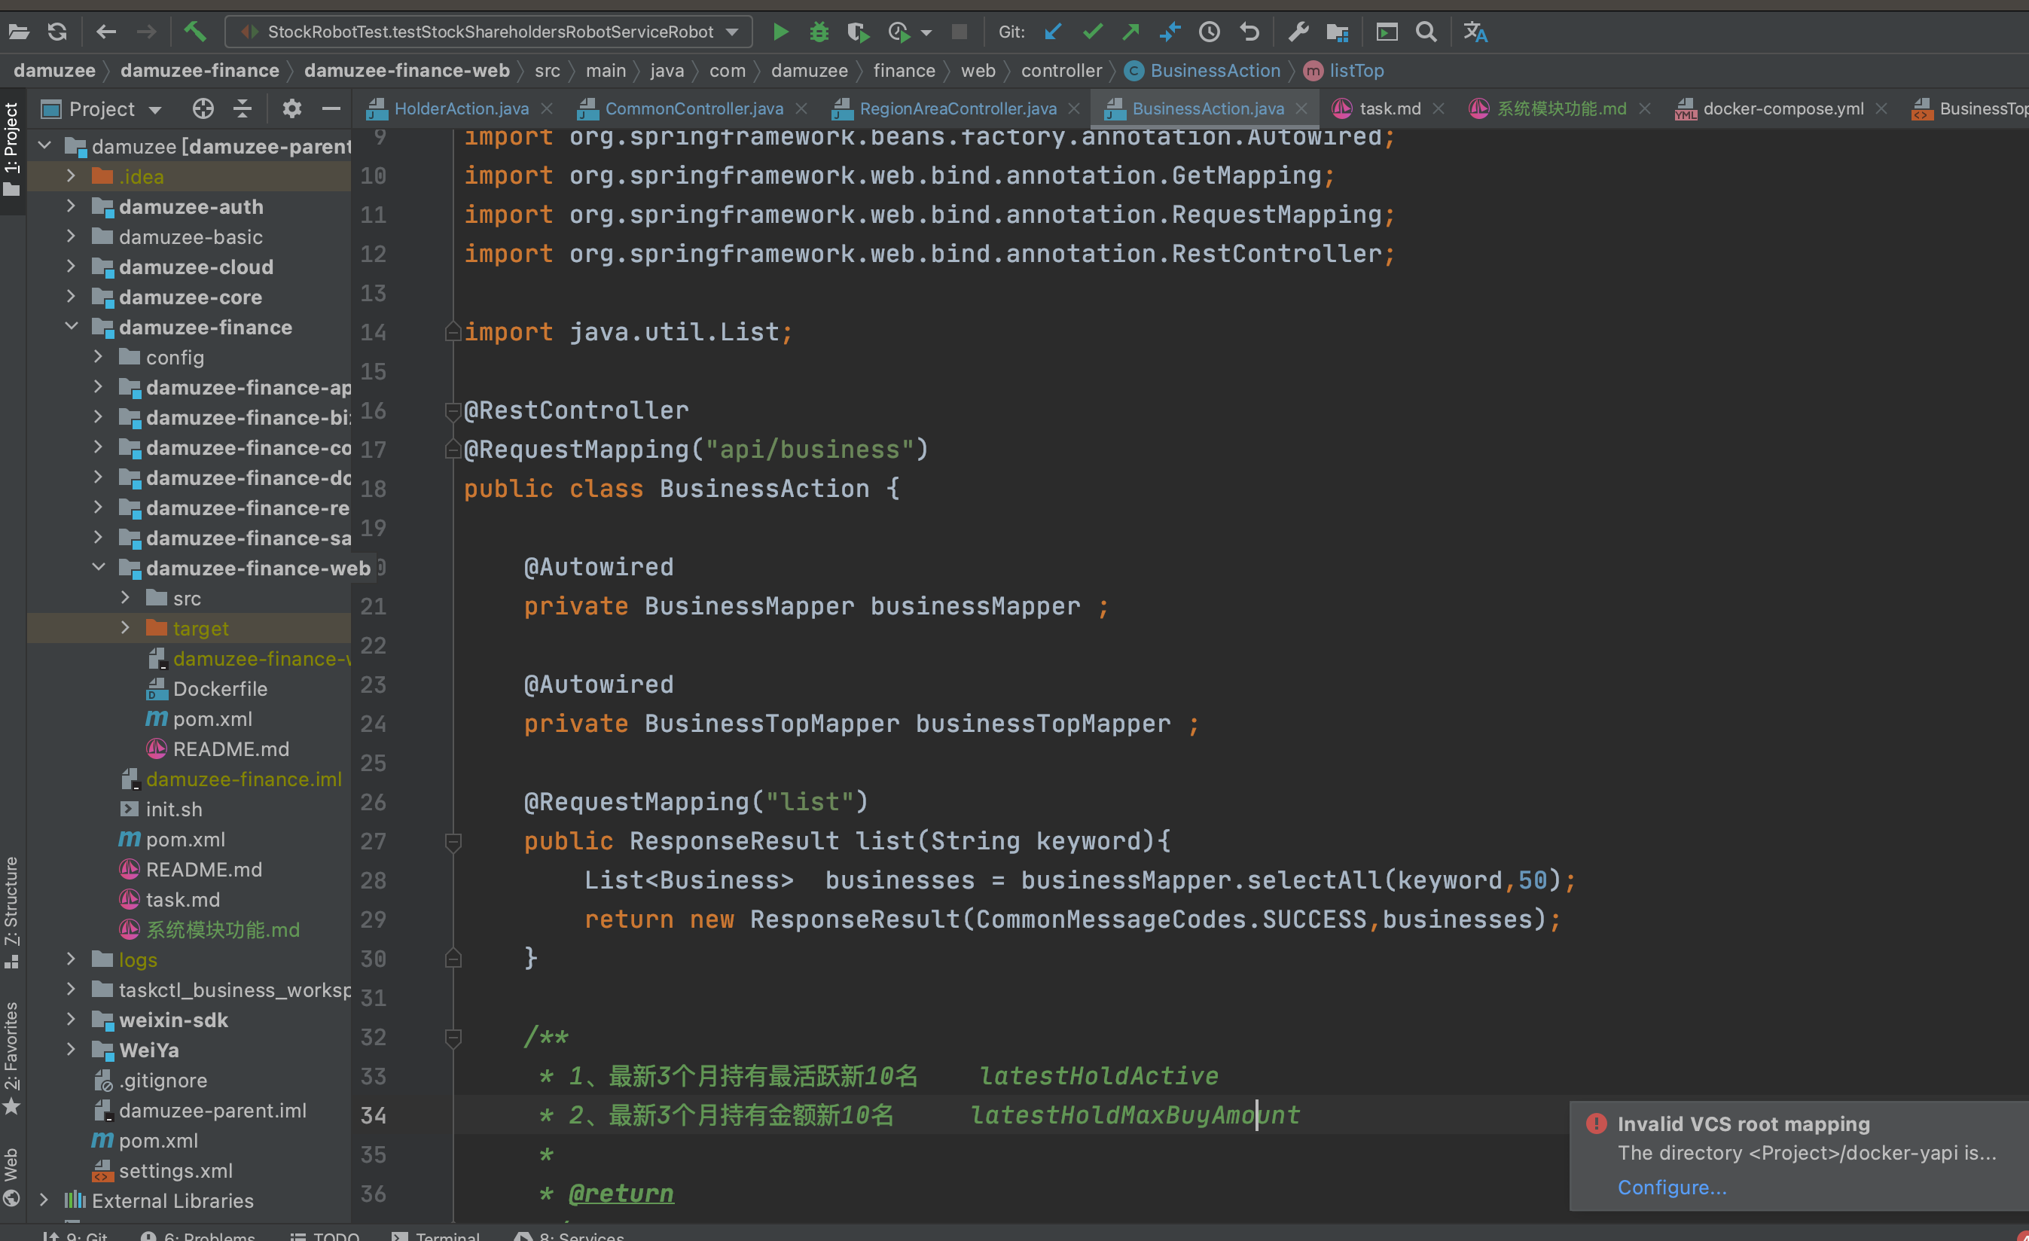The width and height of the screenshot is (2029, 1241).
Task: Fold the class annotation at line 16
Action: 452,410
